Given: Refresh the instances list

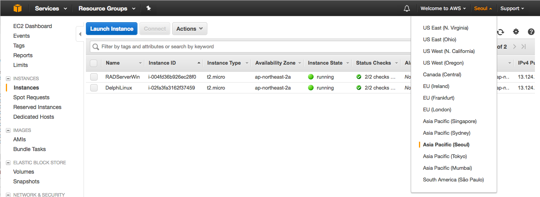Looking at the screenshot, I should (x=501, y=32).
